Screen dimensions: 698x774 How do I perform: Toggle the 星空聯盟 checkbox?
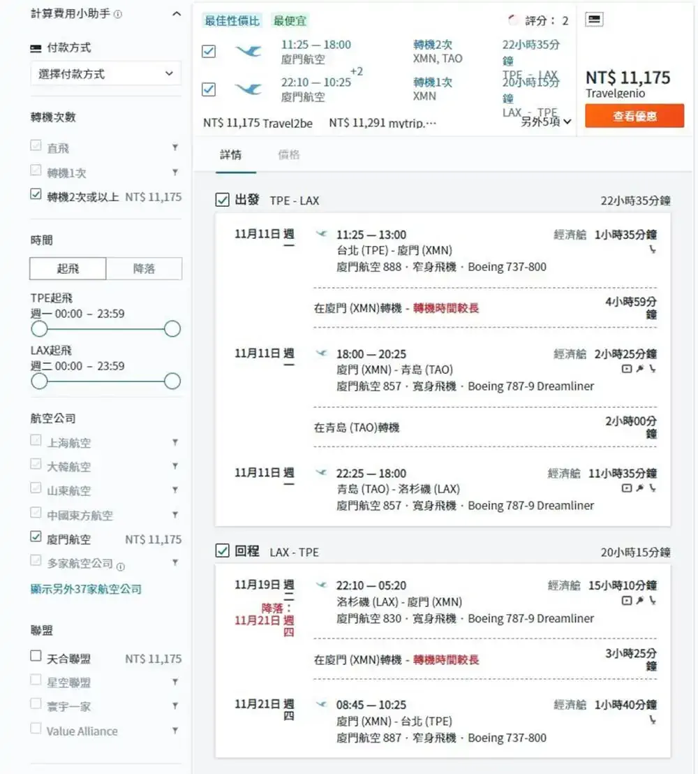point(36,680)
